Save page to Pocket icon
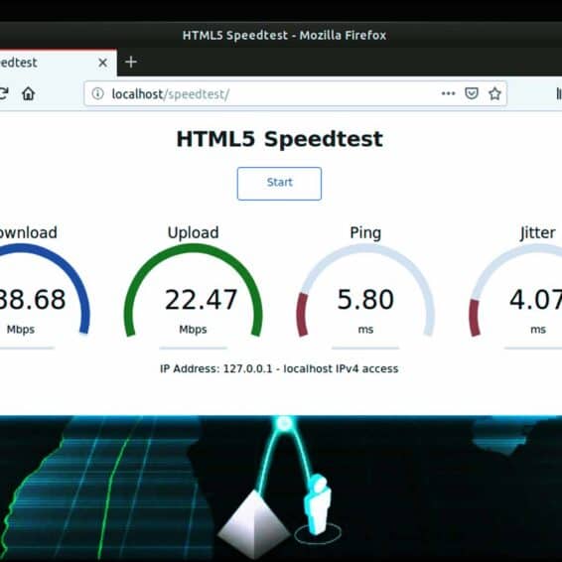Image resolution: width=562 pixels, height=562 pixels. tap(472, 94)
